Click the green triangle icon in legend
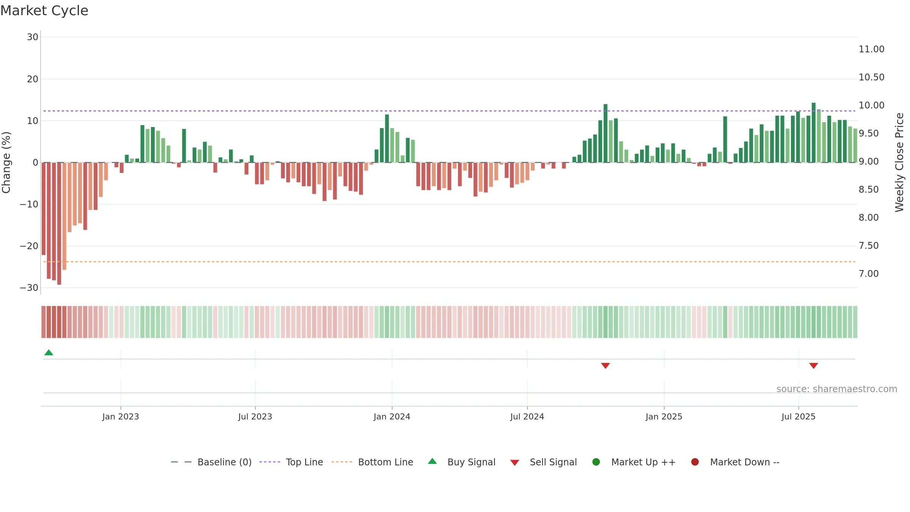 click(x=432, y=461)
